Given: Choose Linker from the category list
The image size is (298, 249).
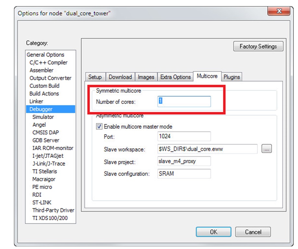Looking at the screenshot, I should (x=36, y=101).
